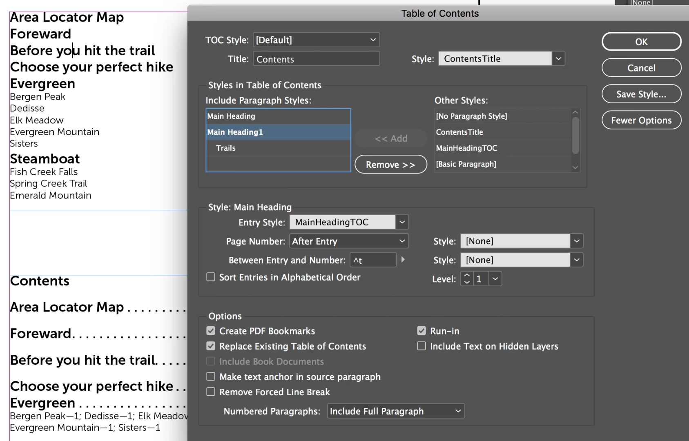Expand the ContentsTitle style dropdown arrow
Screen dimensions: 689x441
(x=558, y=59)
